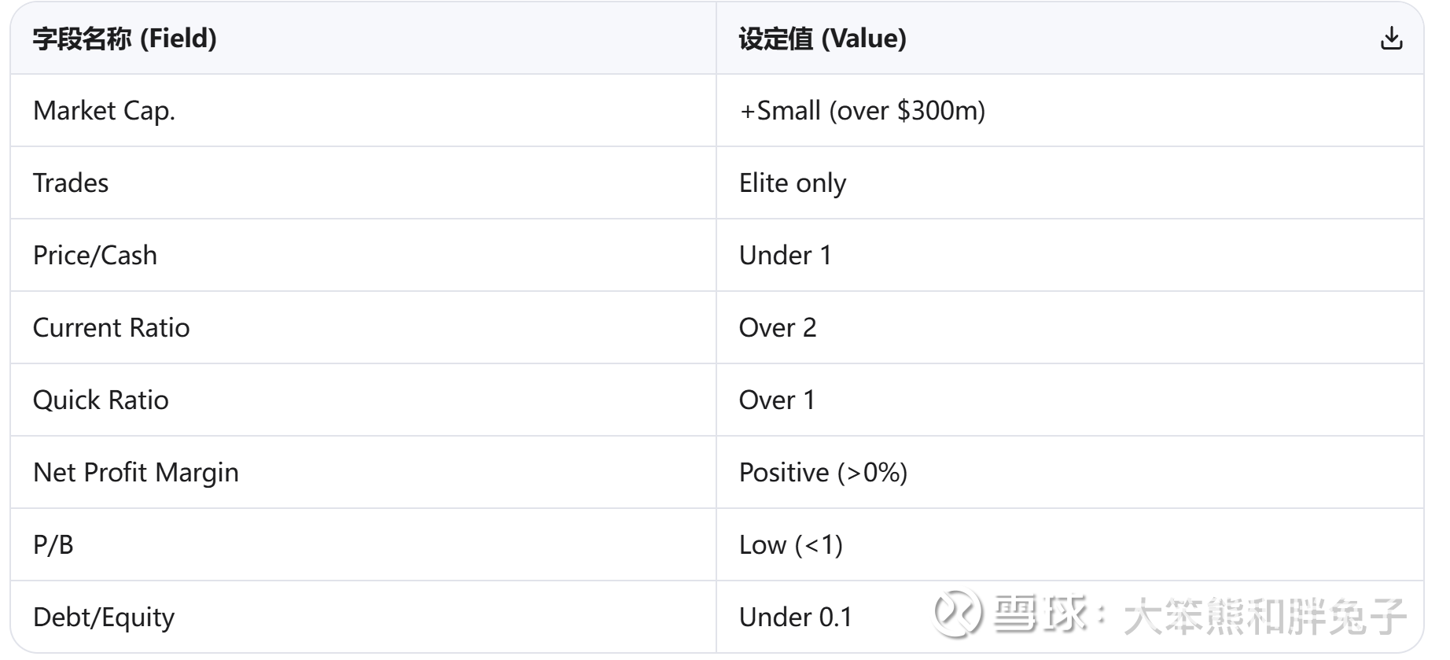Click the download table icon
Viewport: 1450px width, 660px height.
pyautogui.click(x=1391, y=39)
